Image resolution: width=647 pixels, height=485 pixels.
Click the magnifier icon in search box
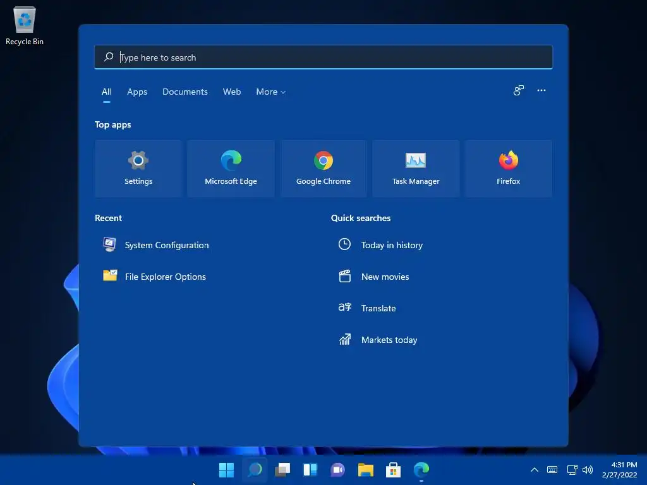coord(109,57)
